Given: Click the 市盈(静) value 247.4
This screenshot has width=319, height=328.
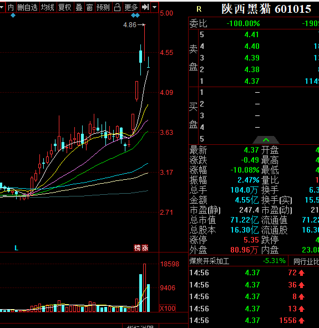Looking at the screenshot, I should (x=249, y=210).
